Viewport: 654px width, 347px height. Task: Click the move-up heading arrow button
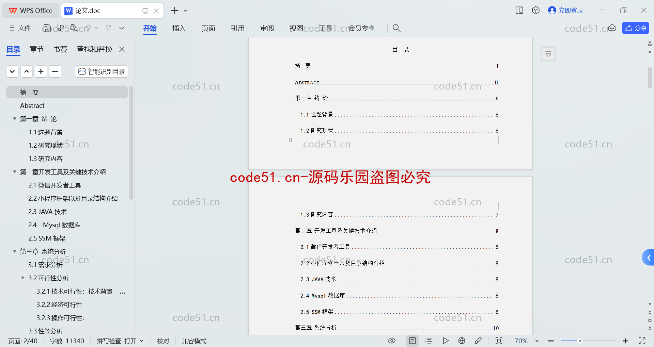(27, 71)
